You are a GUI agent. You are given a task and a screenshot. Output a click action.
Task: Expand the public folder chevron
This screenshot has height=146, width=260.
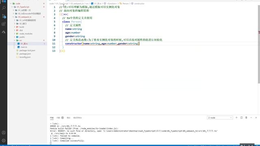[x=15, y=37]
